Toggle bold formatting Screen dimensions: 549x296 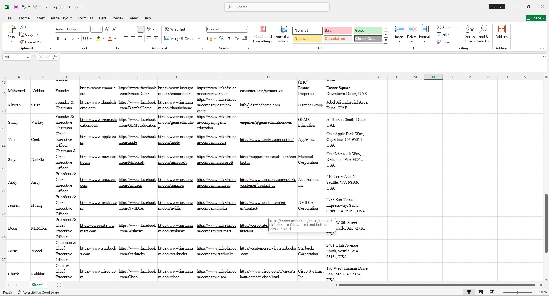click(58, 38)
